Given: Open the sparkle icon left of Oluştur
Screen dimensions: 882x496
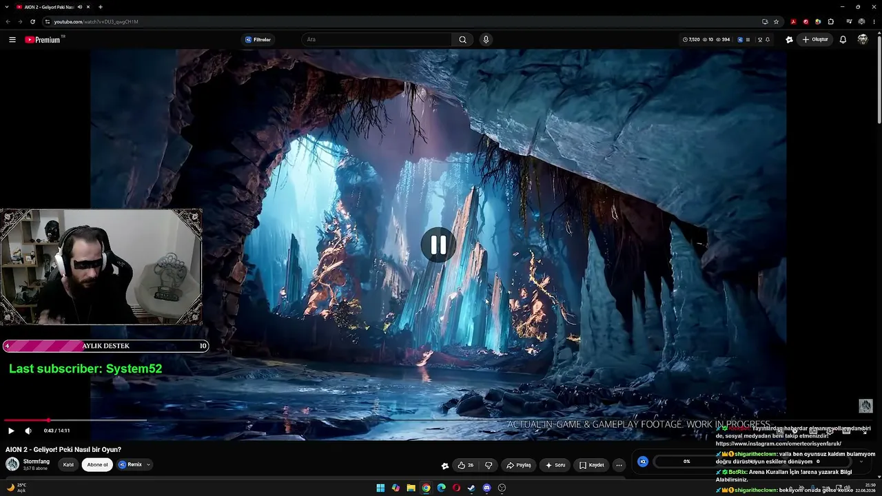Looking at the screenshot, I should point(789,39).
